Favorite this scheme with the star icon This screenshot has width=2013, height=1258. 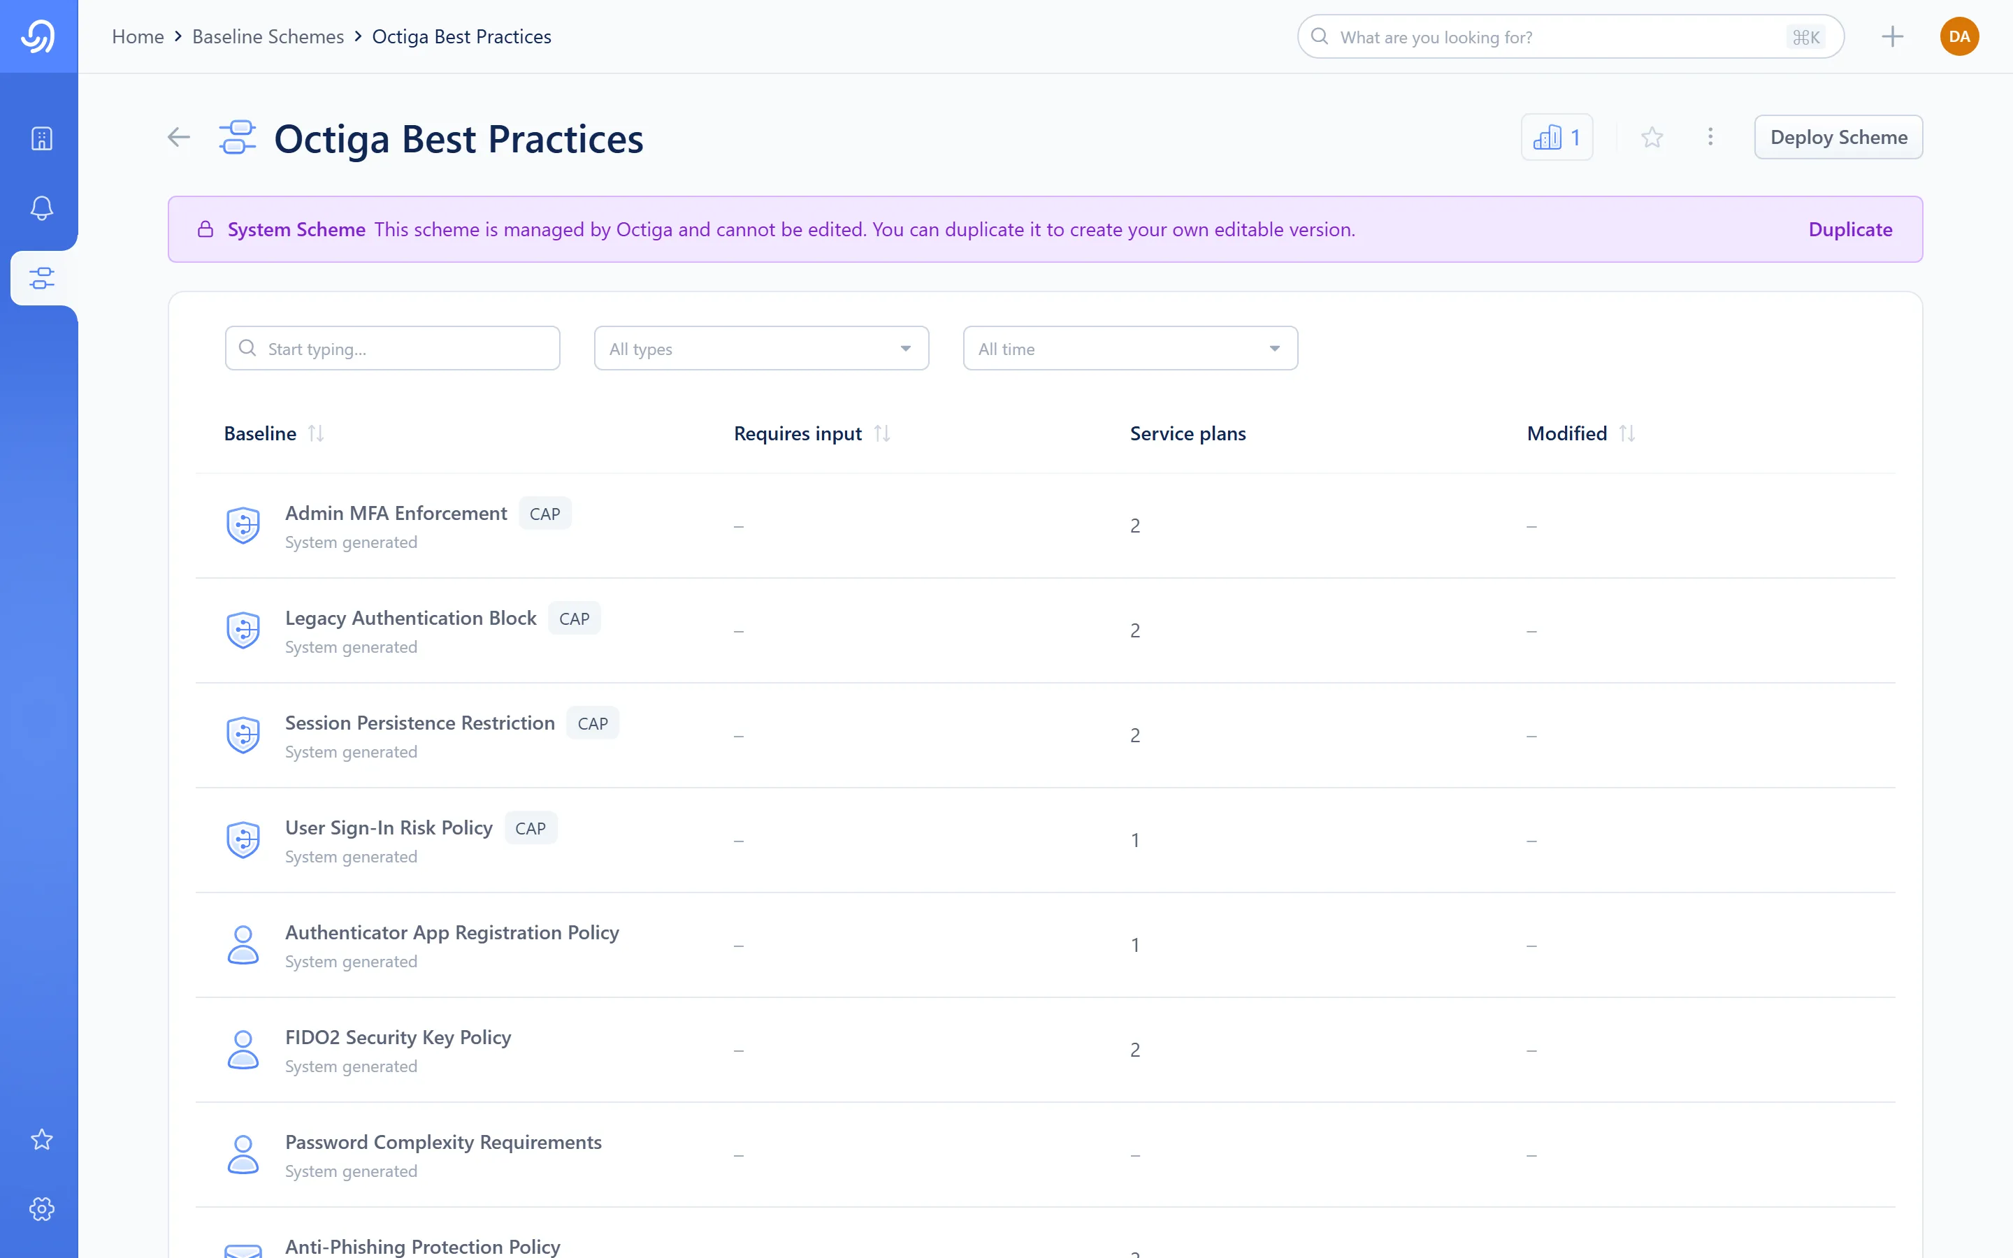click(1652, 137)
